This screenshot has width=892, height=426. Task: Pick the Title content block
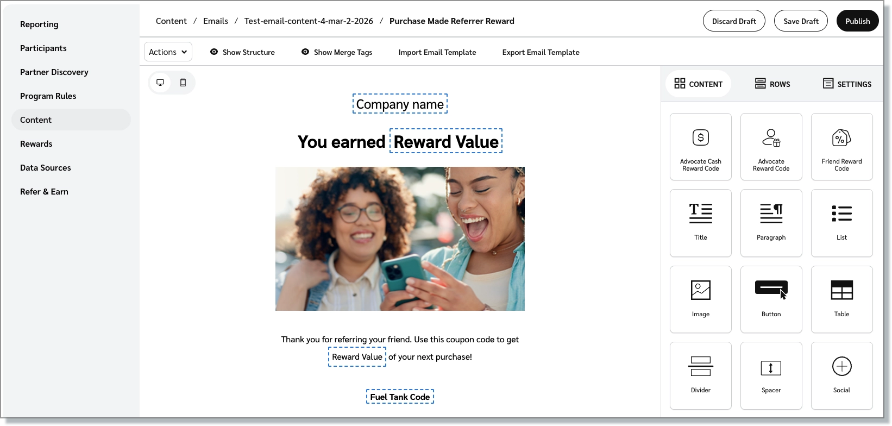click(x=700, y=223)
